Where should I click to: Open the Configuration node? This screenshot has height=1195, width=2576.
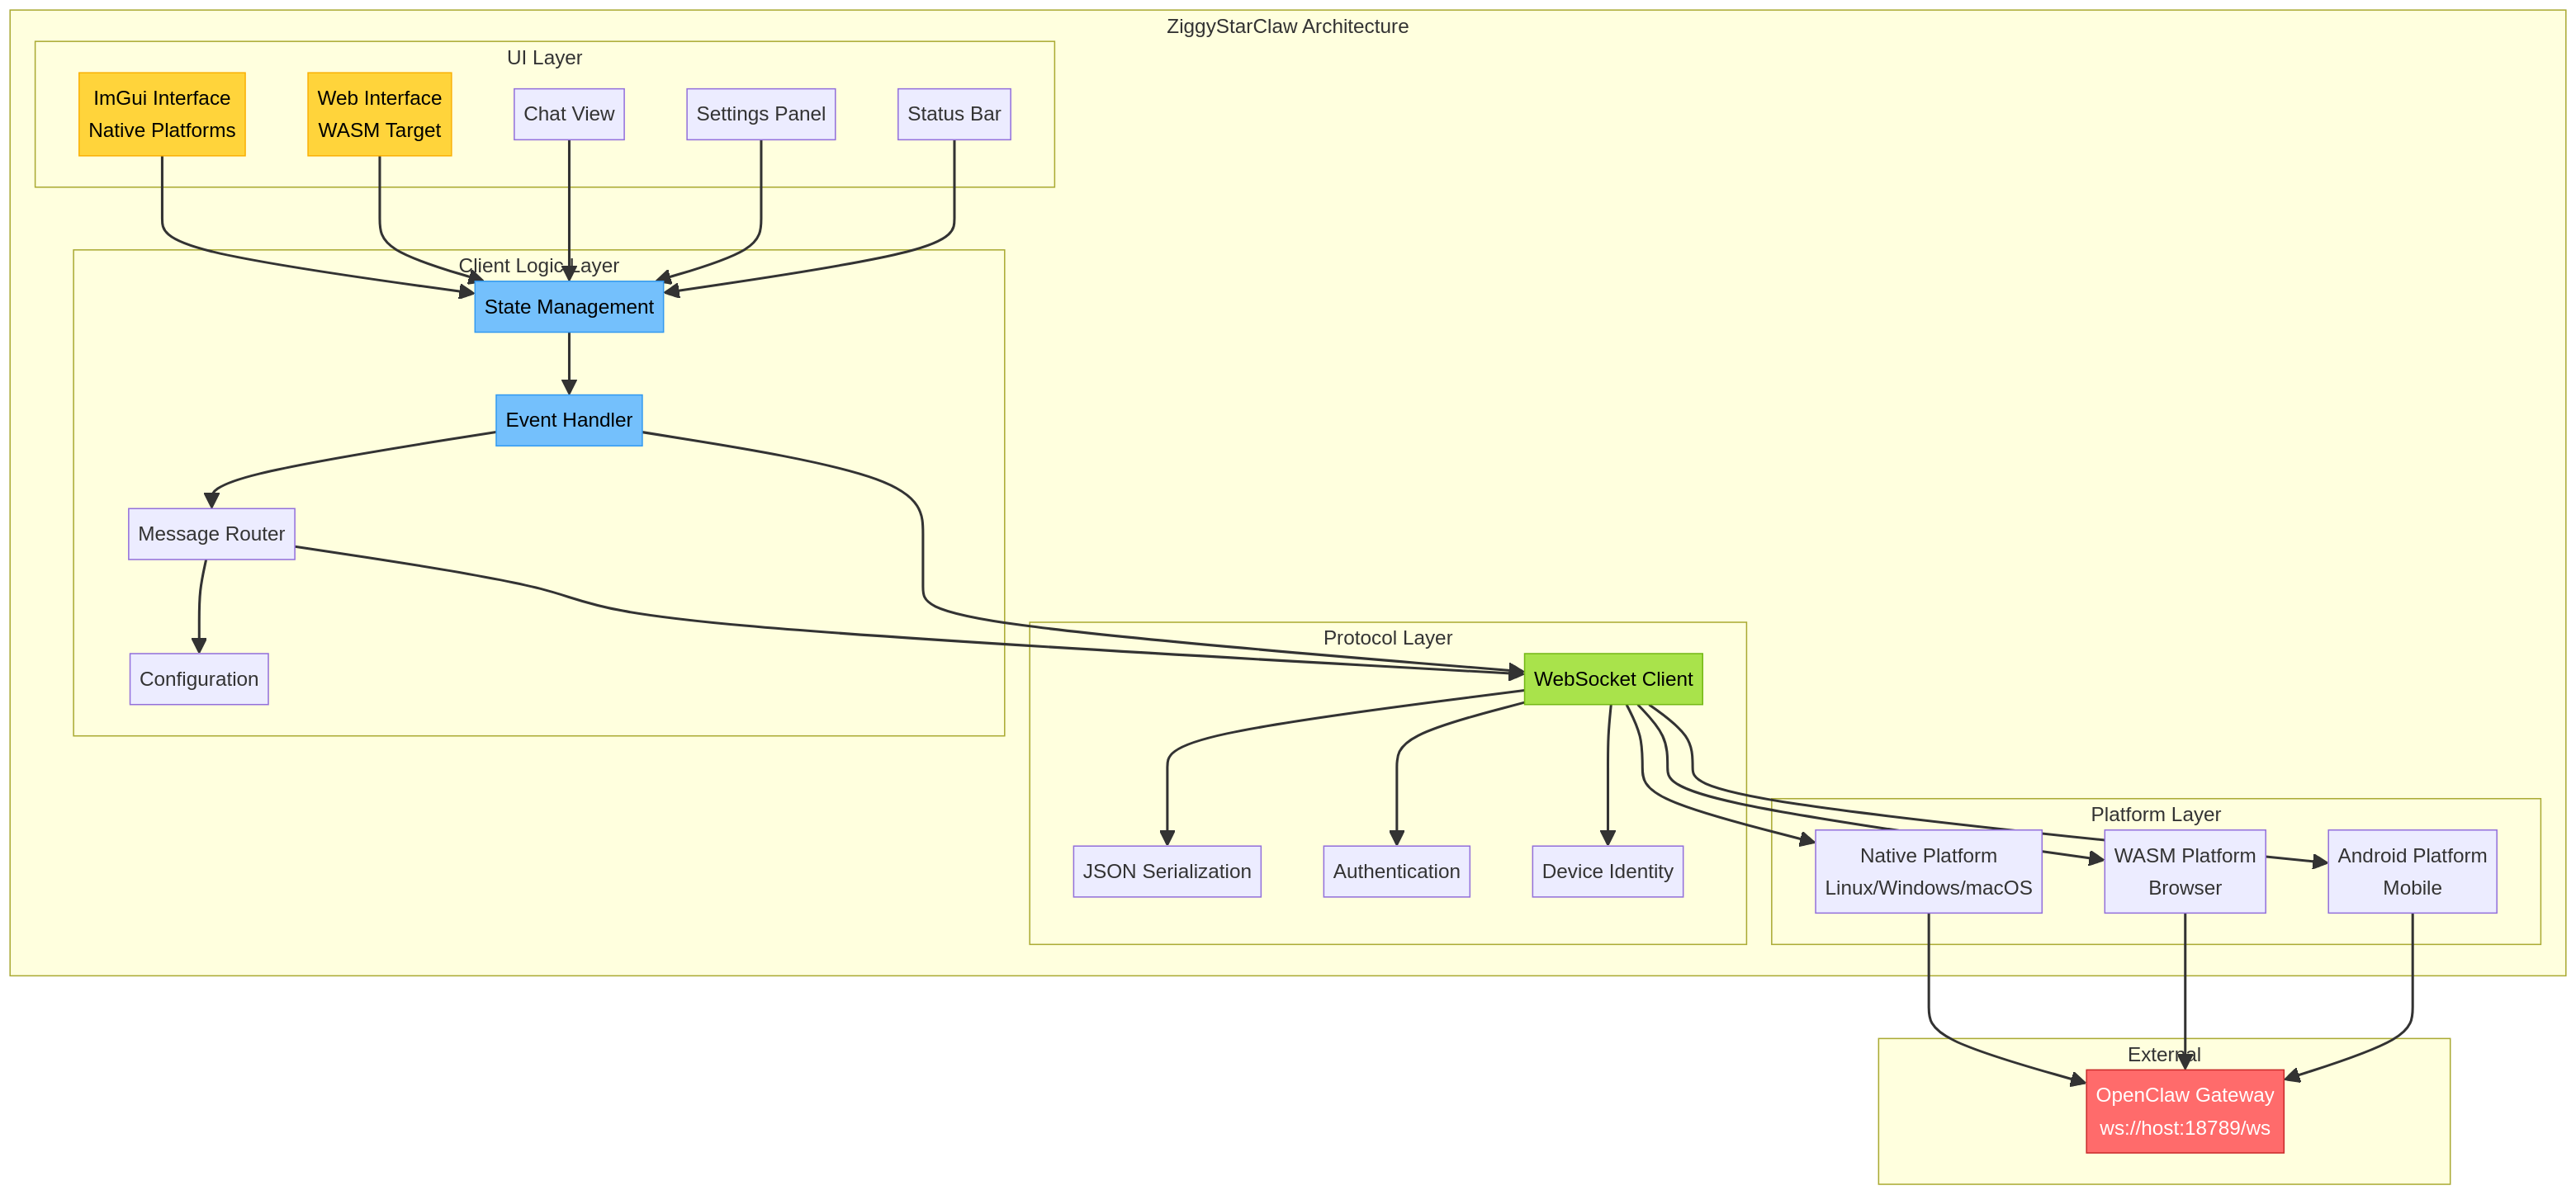click(198, 678)
